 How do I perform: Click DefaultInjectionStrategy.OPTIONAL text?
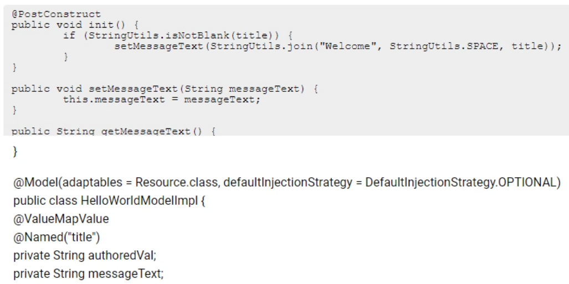pyautogui.click(x=460, y=183)
